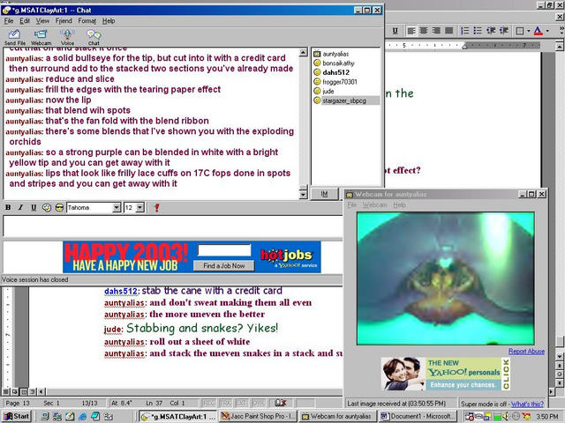Open the chat text color palette icon
This screenshot has height=423, width=565.
[47, 208]
